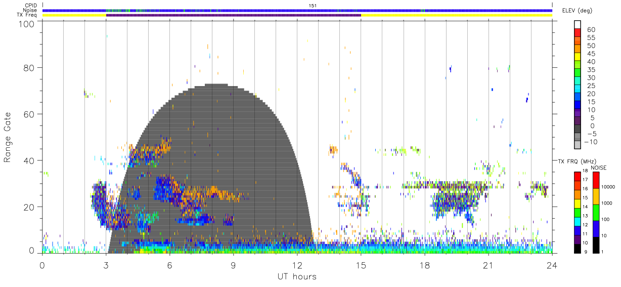Screen dimensions: 621x287
Task: Click the red 17-18 MHz frequency color block
Action: tap(578, 176)
